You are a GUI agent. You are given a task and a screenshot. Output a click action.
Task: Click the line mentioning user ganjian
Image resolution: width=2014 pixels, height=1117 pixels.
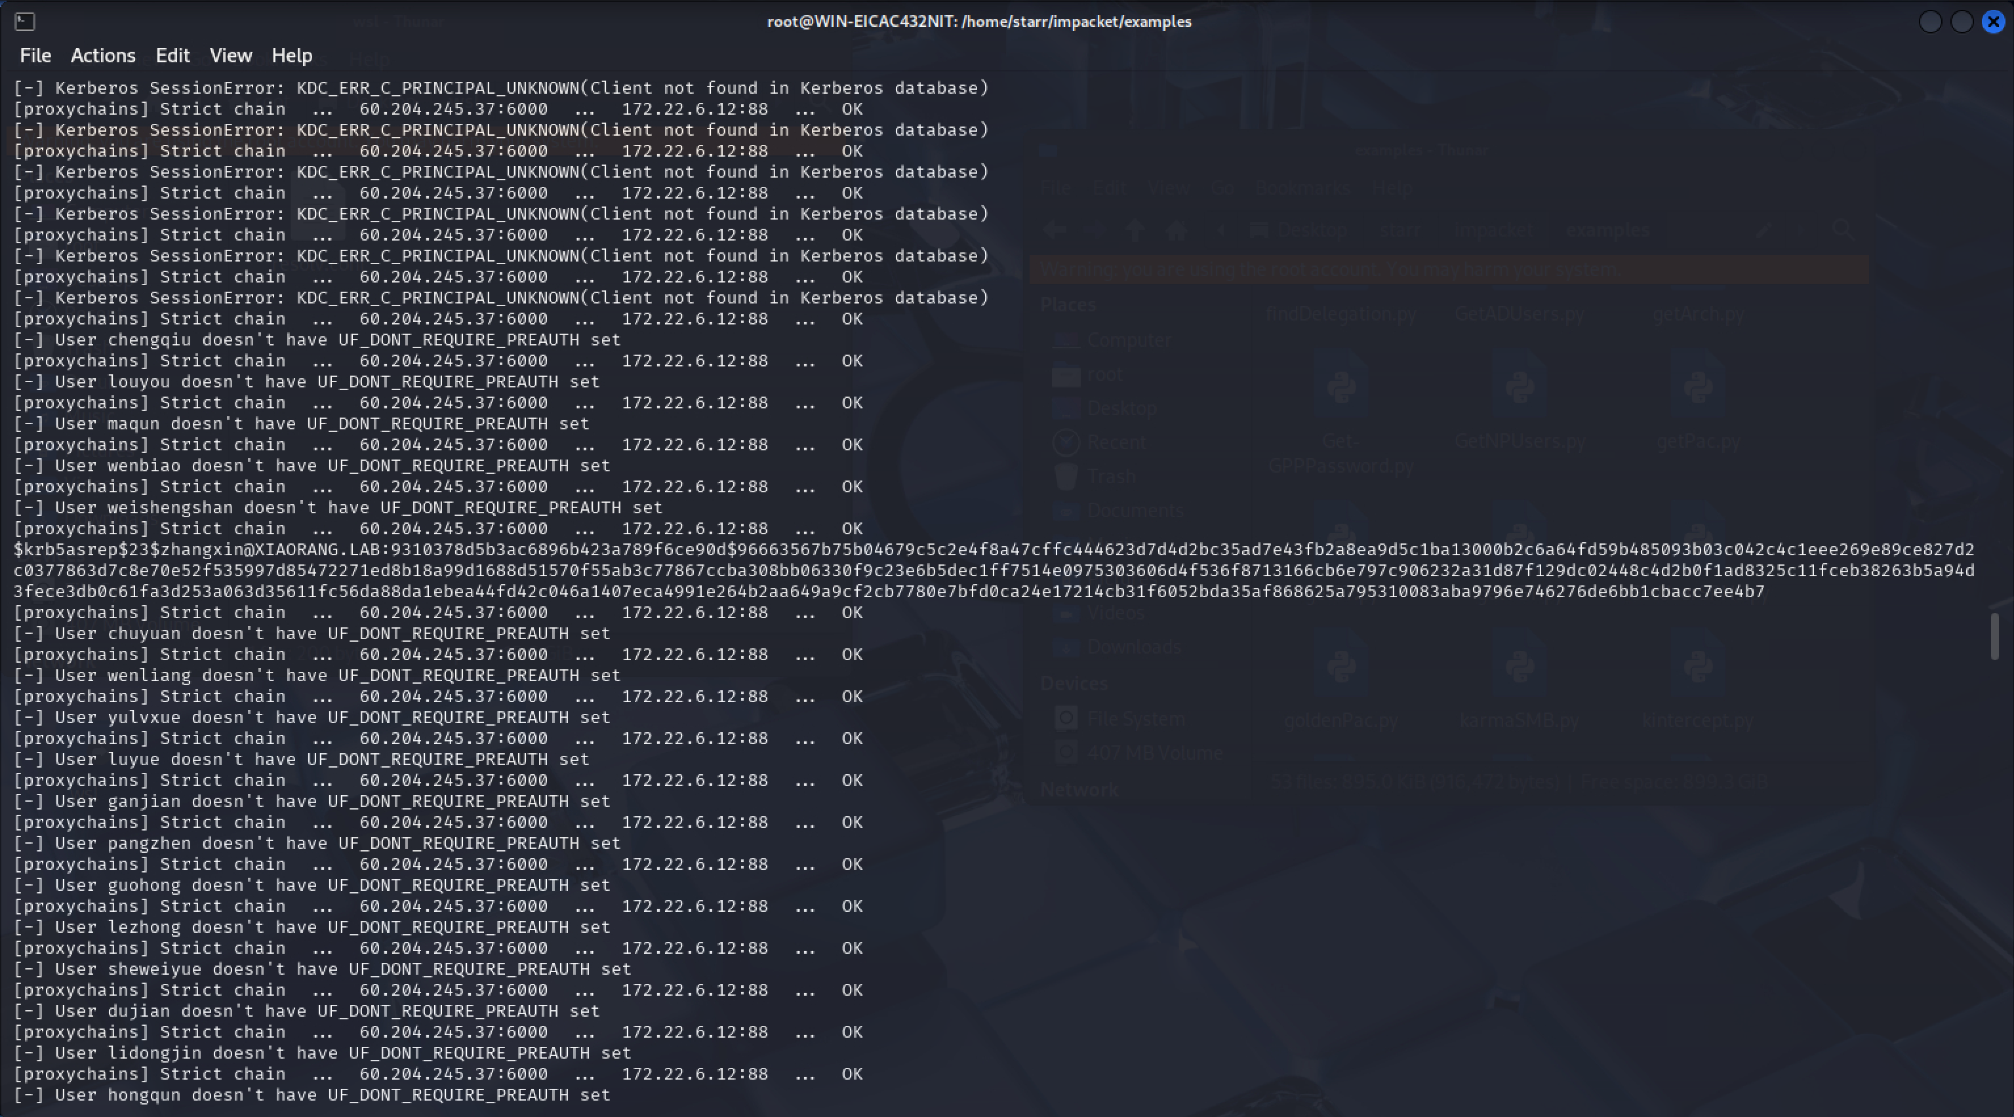(x=312, y=801)
